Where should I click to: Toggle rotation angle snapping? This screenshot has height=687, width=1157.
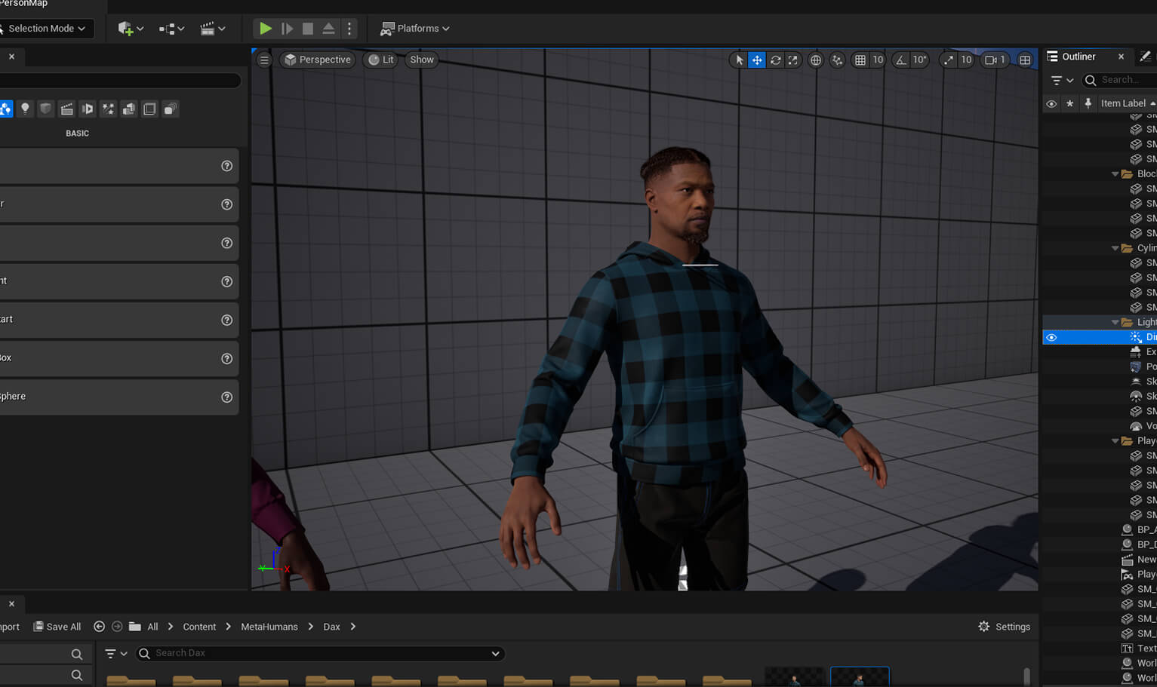tap(901, 60)
